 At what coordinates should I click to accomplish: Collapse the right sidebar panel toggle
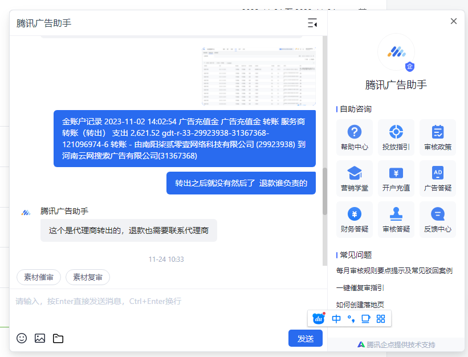[x=312, y=23]
